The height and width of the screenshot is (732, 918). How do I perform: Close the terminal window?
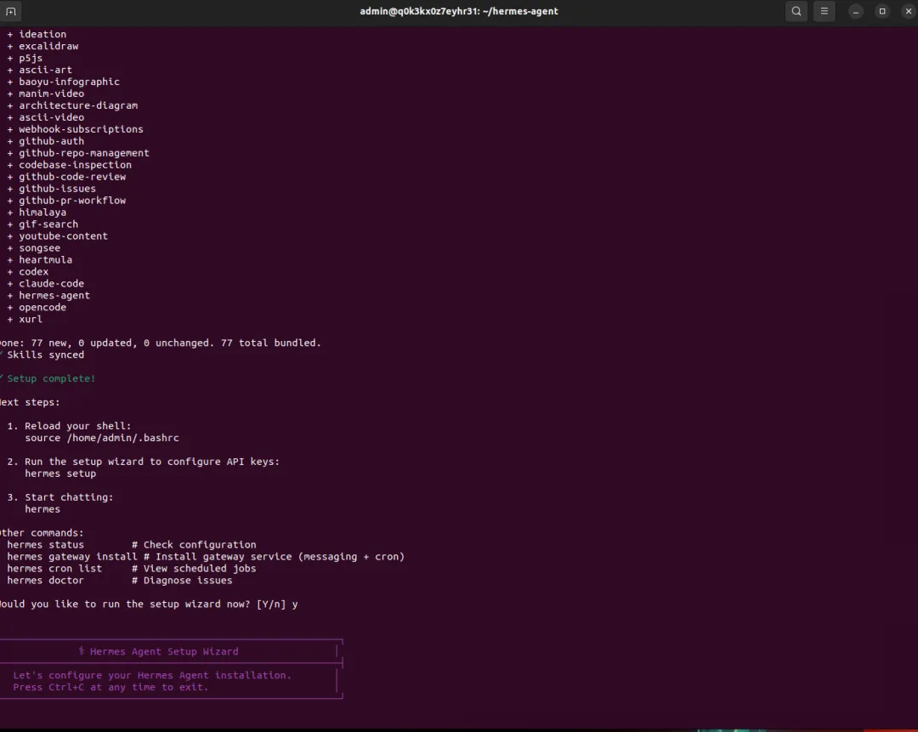point(909,11)
